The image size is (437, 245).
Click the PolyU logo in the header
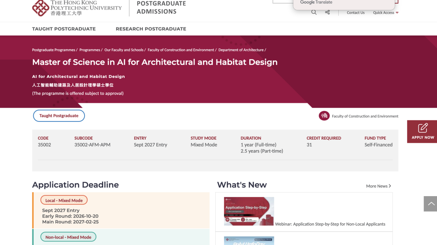tap(77, 8)
